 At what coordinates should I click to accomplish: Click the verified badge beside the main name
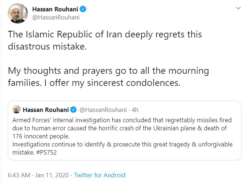(x=83, y=9)
